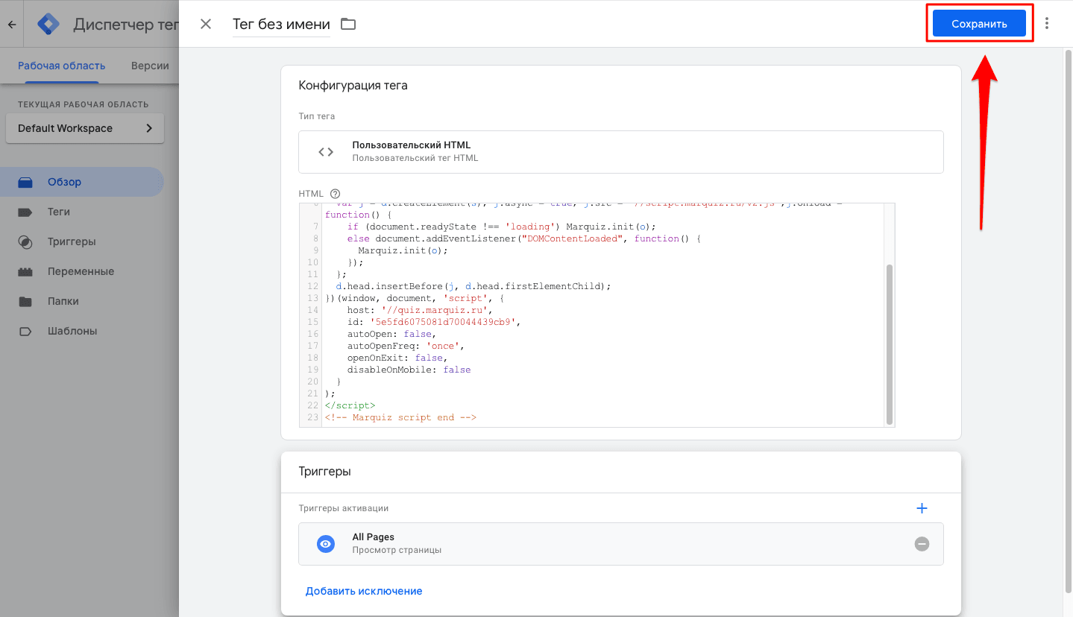This screenshot has width=1073, height=617.
Task: Click the code line disableOnMobile: false
Action: (x=409, y=370)
